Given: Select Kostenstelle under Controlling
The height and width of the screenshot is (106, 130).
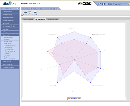Looking at the screenshot, I should (10, 41).
